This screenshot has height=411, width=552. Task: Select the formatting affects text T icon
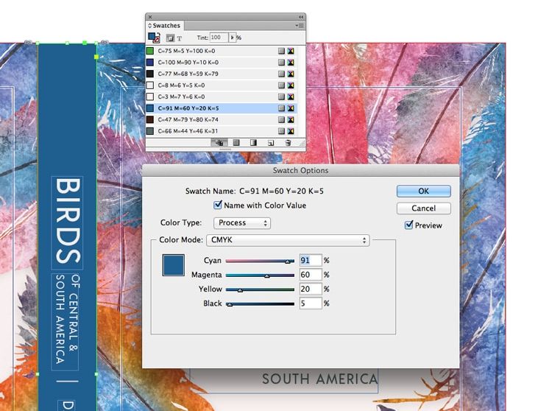(179, 38)
